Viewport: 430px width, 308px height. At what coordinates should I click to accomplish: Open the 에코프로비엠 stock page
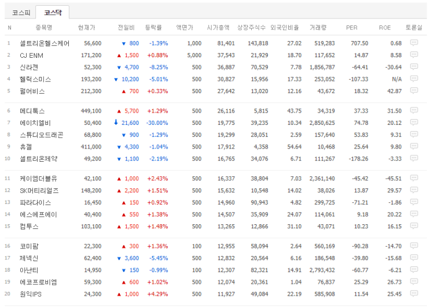point(38,282)
